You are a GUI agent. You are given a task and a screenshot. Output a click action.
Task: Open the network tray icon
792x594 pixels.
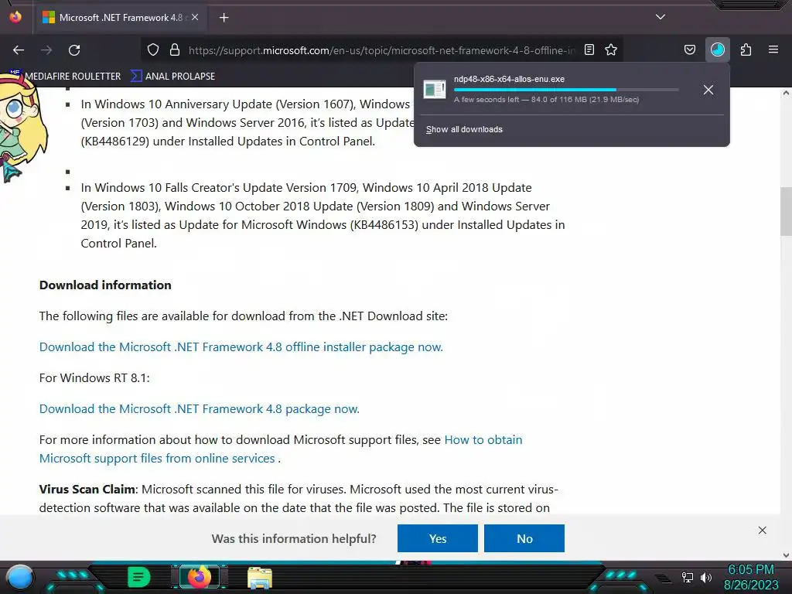(x=688, y=577)
